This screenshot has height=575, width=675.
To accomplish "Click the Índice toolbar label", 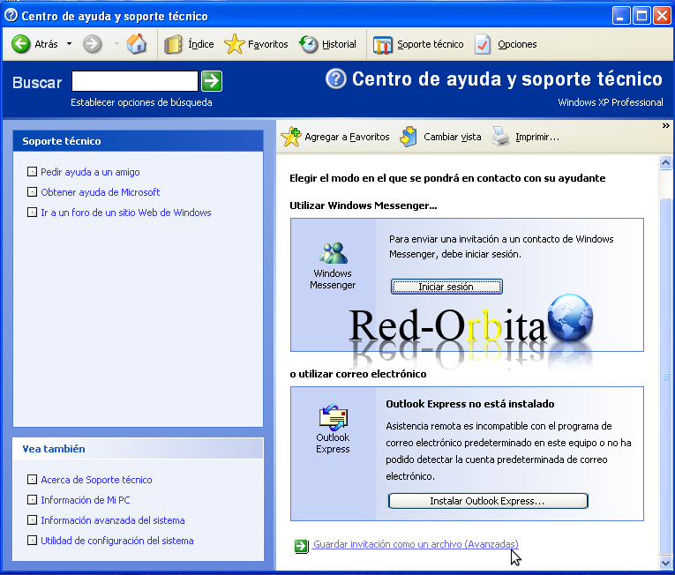I will [x=200, y=44].
